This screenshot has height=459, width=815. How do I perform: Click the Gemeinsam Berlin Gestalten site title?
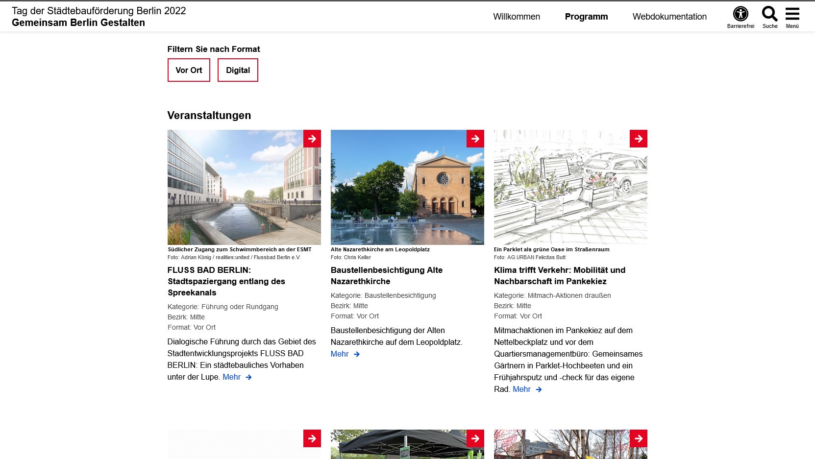[78, 23]
